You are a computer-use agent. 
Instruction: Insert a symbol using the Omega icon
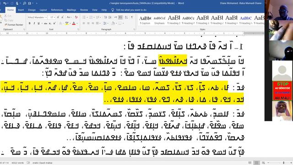pos(29,3)
